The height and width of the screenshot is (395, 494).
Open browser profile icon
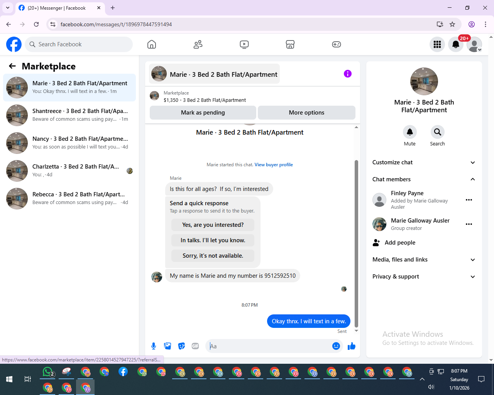click(x=472, y=24)
